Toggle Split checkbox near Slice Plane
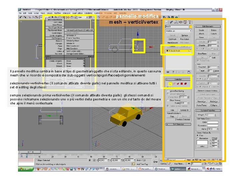Image resolution: width=240 pixels, height=180 pixels. tap(210, 57)
